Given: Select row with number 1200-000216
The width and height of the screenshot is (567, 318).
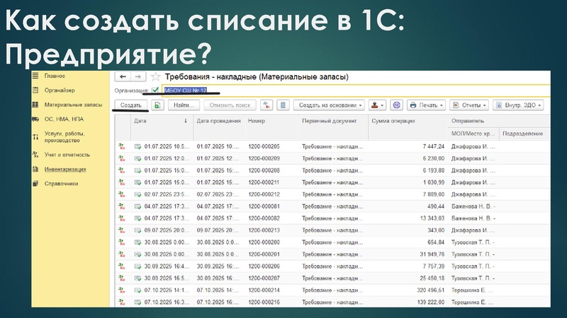Looking at the screenshot, I should pos(332,302).
